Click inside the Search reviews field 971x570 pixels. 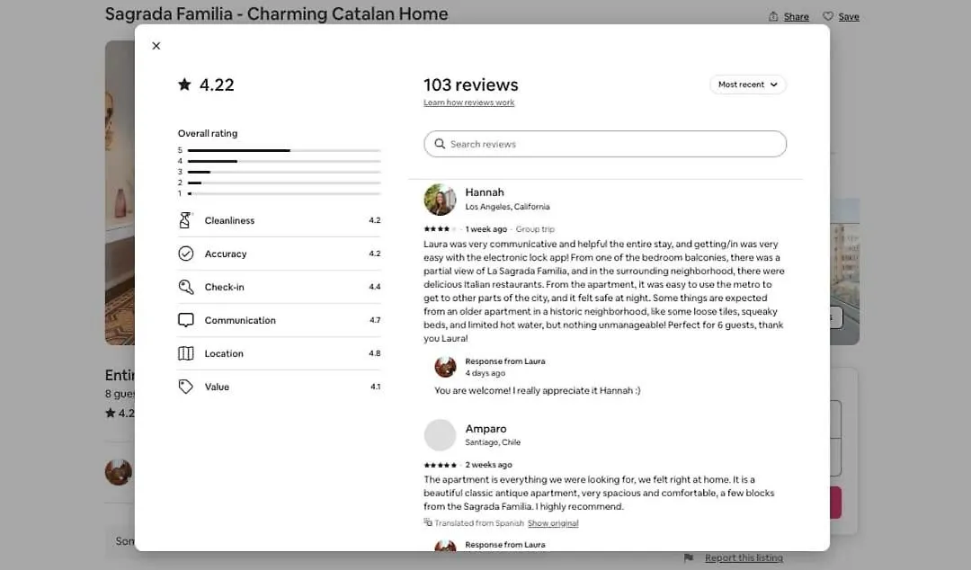click(605, 144)
